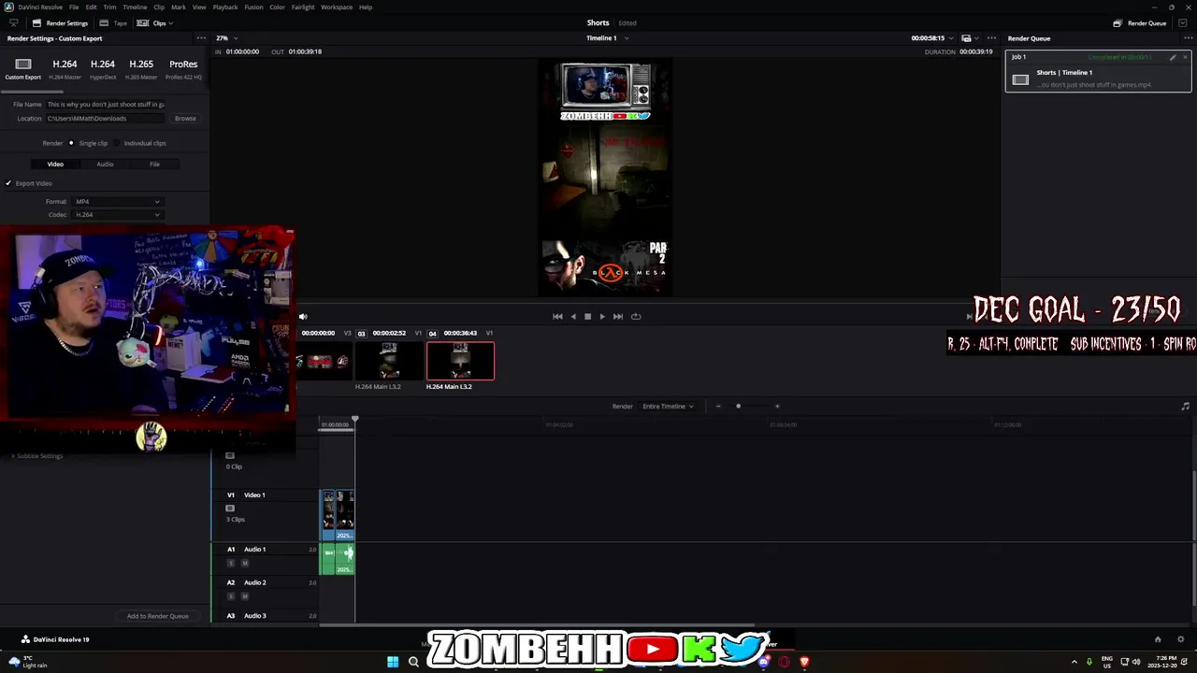Edit Job 1 with pencil icon
The height and width of the screenshot is (673, 1197).
1173,57
